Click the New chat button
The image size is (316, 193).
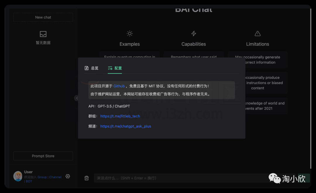click(x=43, y=17)
